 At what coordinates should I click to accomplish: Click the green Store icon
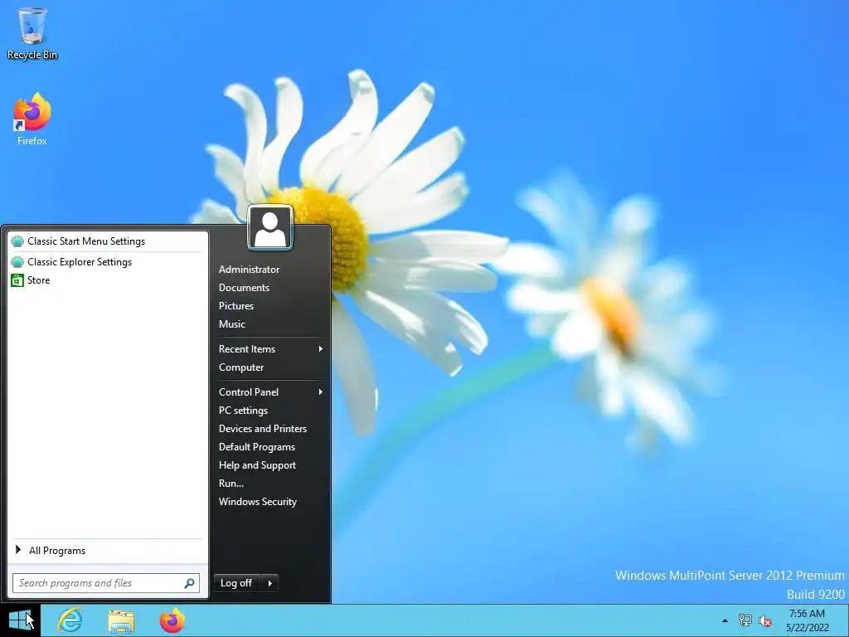click(17, 280)
